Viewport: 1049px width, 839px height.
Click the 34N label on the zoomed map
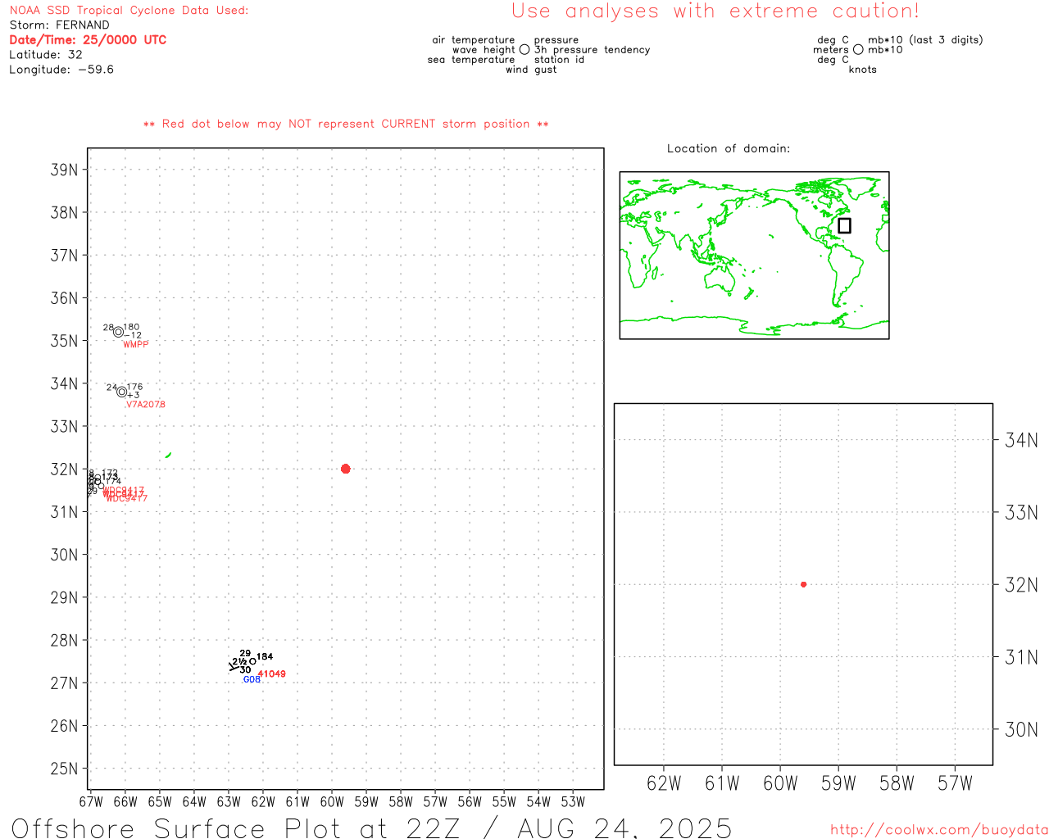pyautogui.click(x=1021, y=441)
